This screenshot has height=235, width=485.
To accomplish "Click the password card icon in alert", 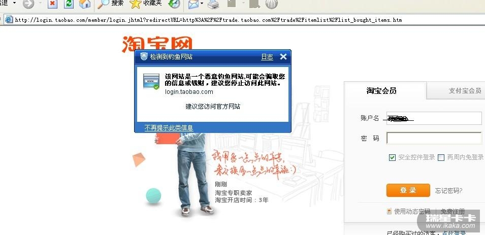I will 151,81.
